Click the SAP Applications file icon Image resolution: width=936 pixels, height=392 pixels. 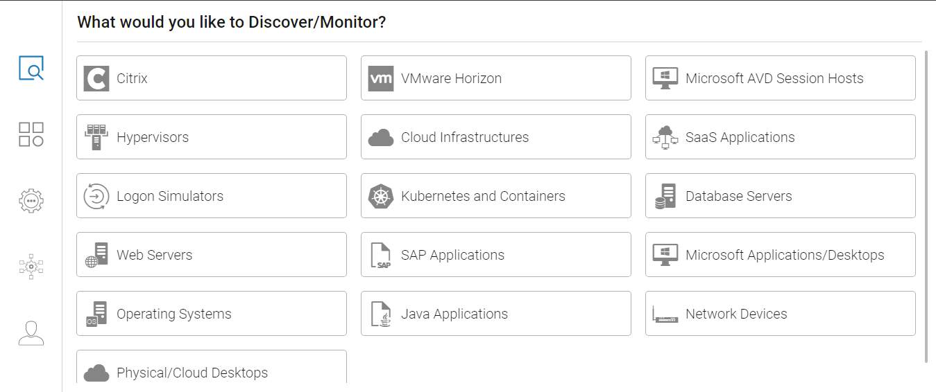(381, 255)
